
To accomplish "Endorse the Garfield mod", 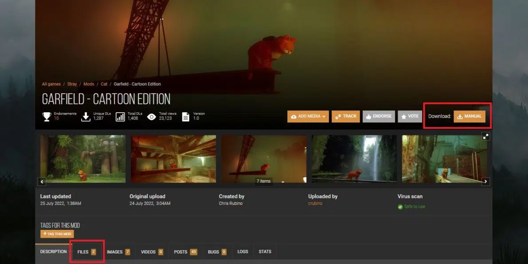I will [379, 116].
